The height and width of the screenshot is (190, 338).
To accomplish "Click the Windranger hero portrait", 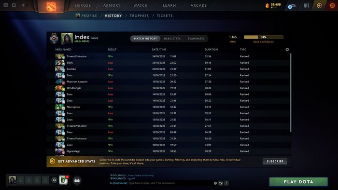I will (x=60, y=88).
